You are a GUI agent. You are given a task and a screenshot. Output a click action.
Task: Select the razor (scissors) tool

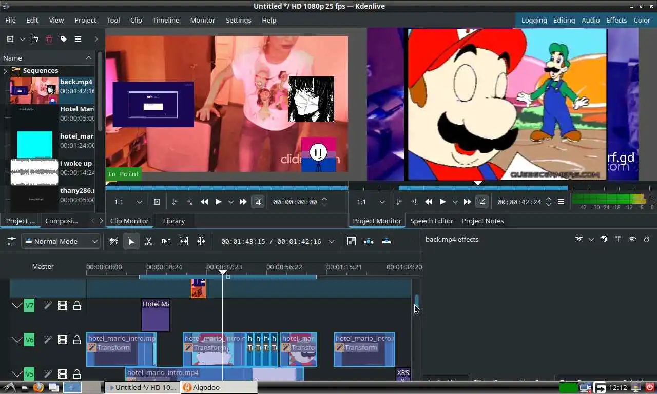pos(149,241)
